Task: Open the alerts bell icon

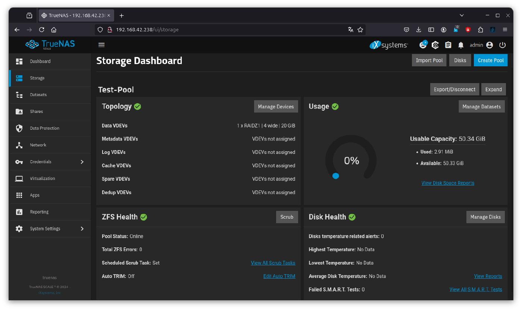Action: [x=460, y=45]
